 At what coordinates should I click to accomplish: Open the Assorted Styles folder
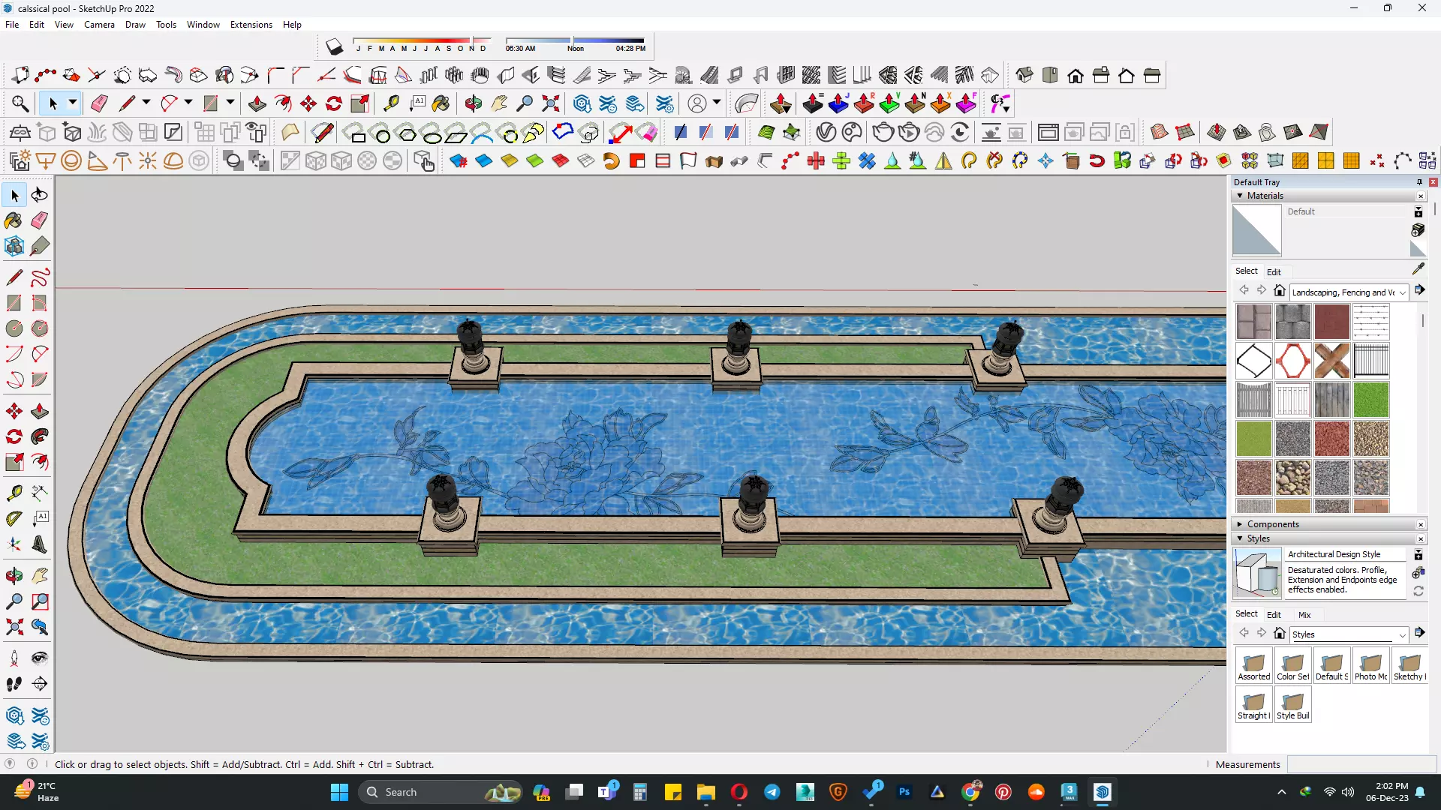pyautogui.click(x=1253, y=666)
